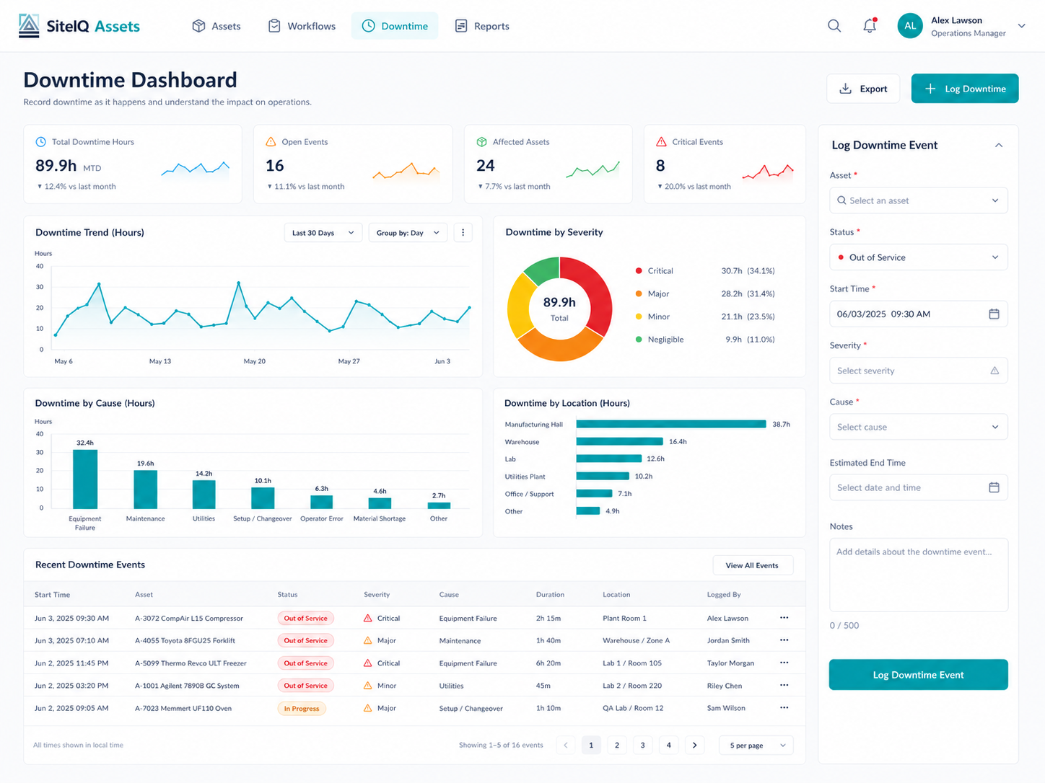Open the 5 per page dropdown

pyautogui.click(x=756, y=745)
